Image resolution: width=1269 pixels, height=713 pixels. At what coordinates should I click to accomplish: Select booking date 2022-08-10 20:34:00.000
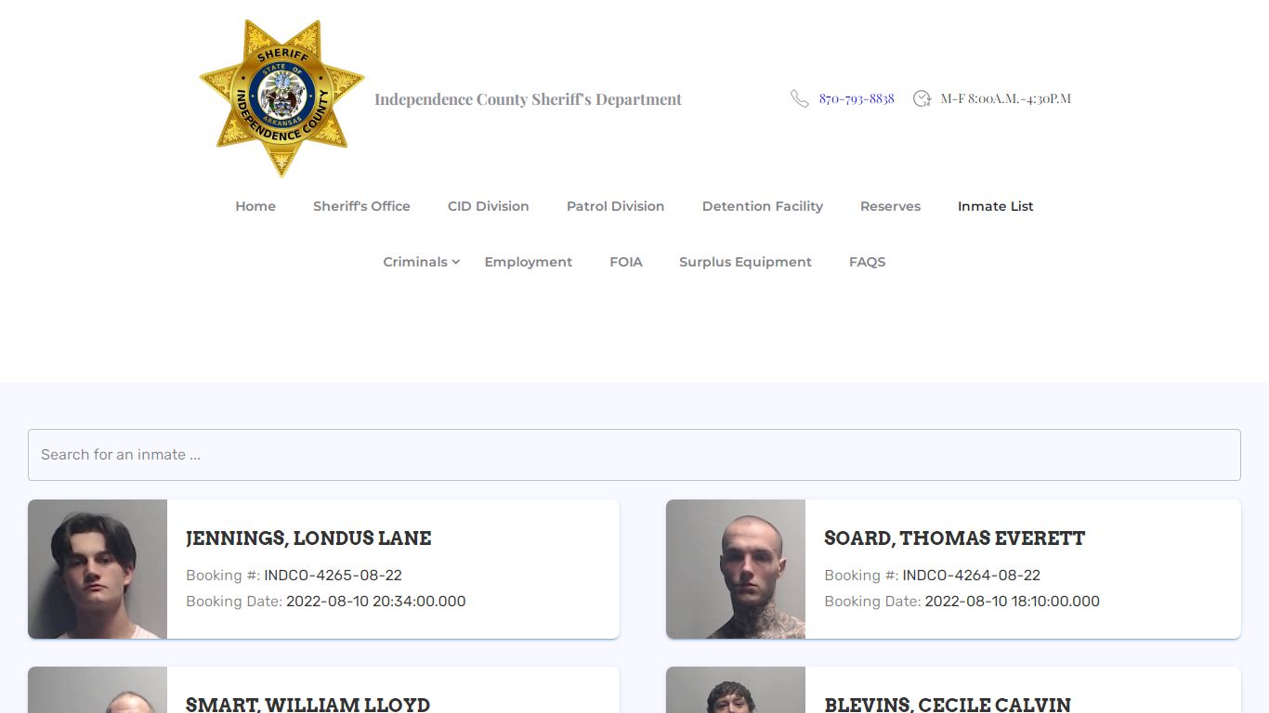tap(376, 602)
